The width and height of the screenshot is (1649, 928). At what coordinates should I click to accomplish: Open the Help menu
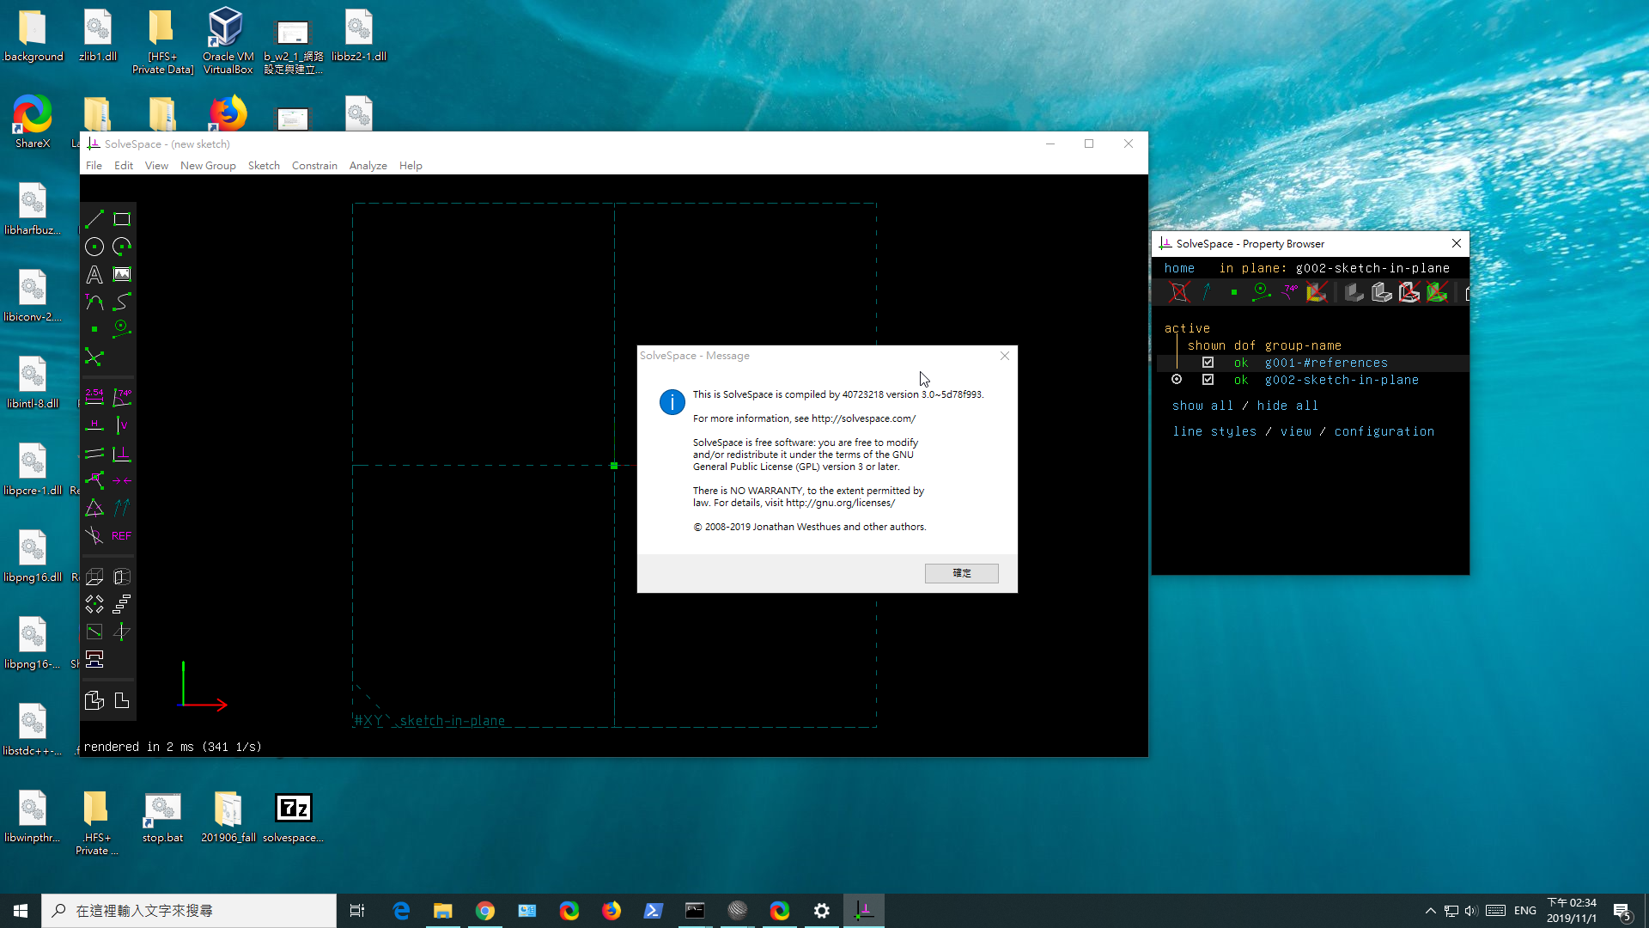point(411,166)
